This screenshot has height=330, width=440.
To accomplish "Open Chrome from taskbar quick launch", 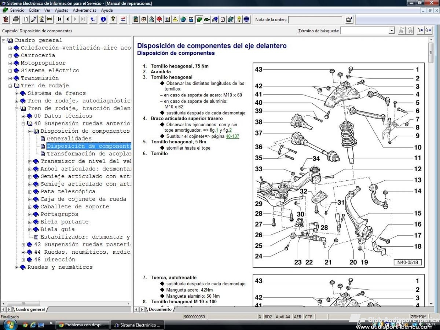I will 25,325.
